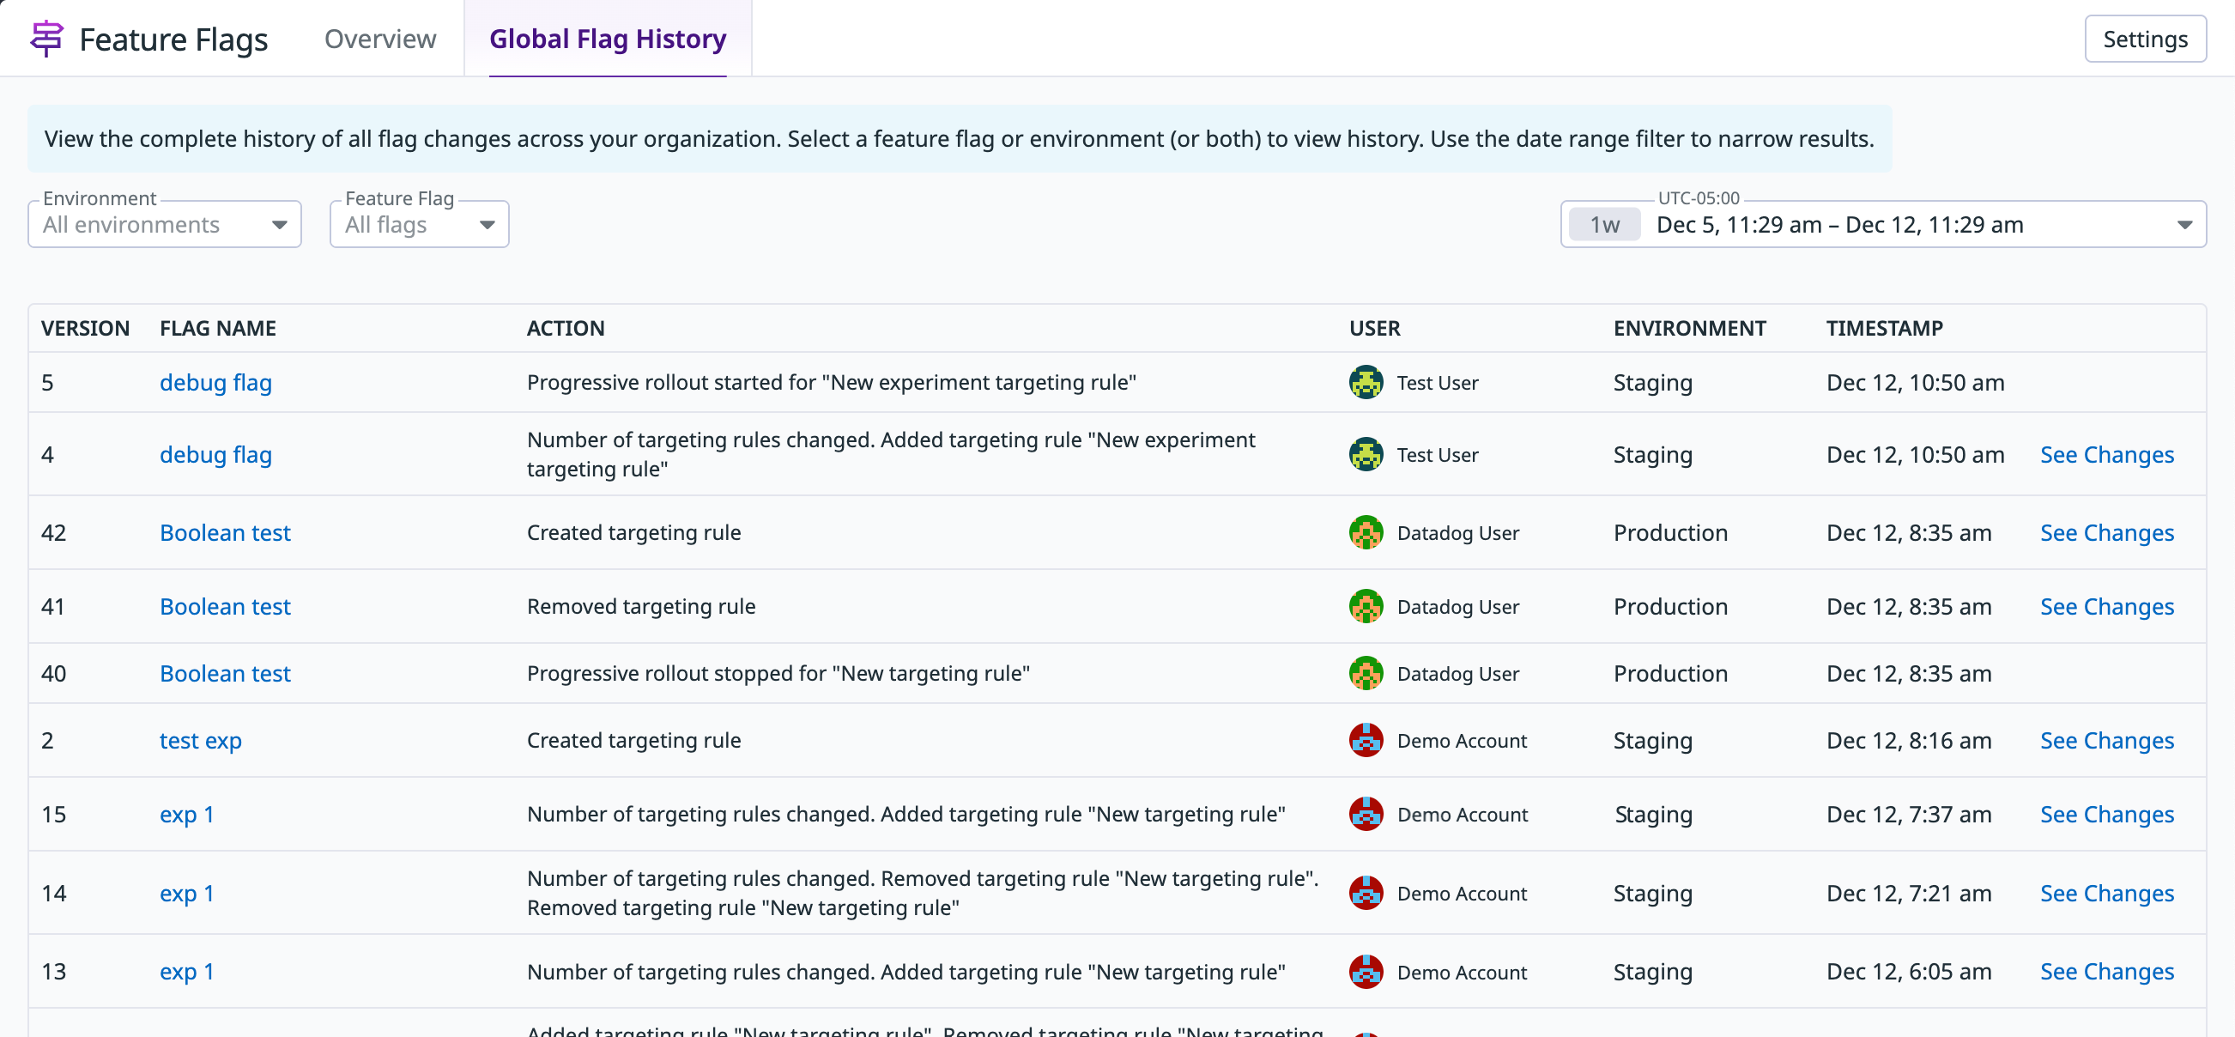Click Demo Account avatar in version 15 row
The image size is (2235, 1037).
pos(1366,814)
